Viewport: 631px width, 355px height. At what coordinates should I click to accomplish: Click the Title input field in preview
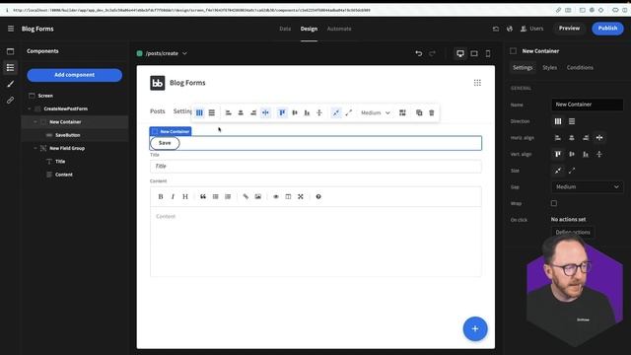315,166
